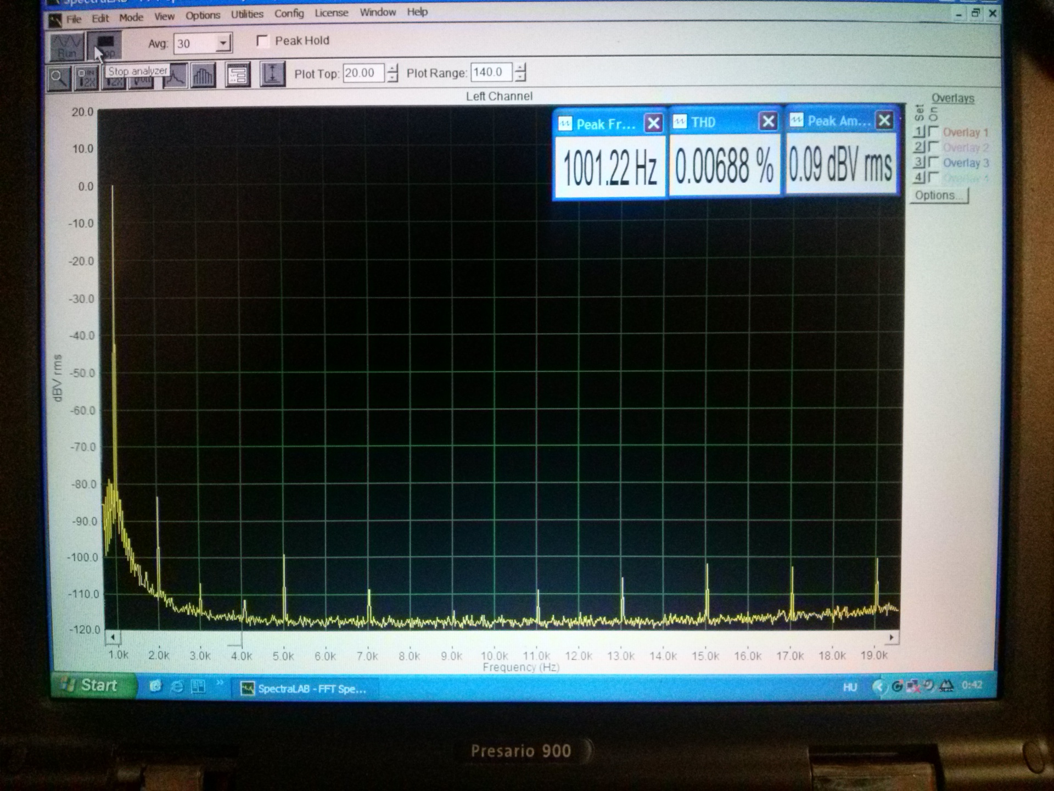Decrease Plot Range with down stepper
This screenshot has height=791, width=1054.
click(520, 76)
